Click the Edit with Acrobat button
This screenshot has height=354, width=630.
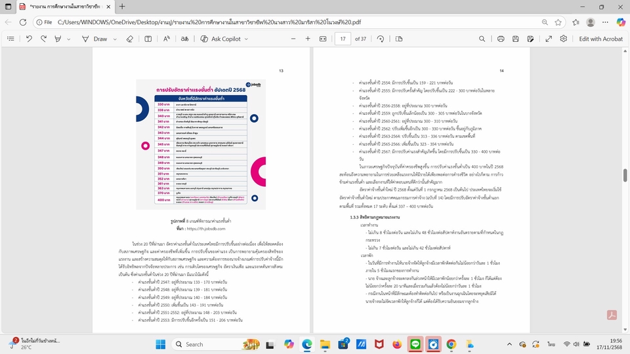(600, 39)
